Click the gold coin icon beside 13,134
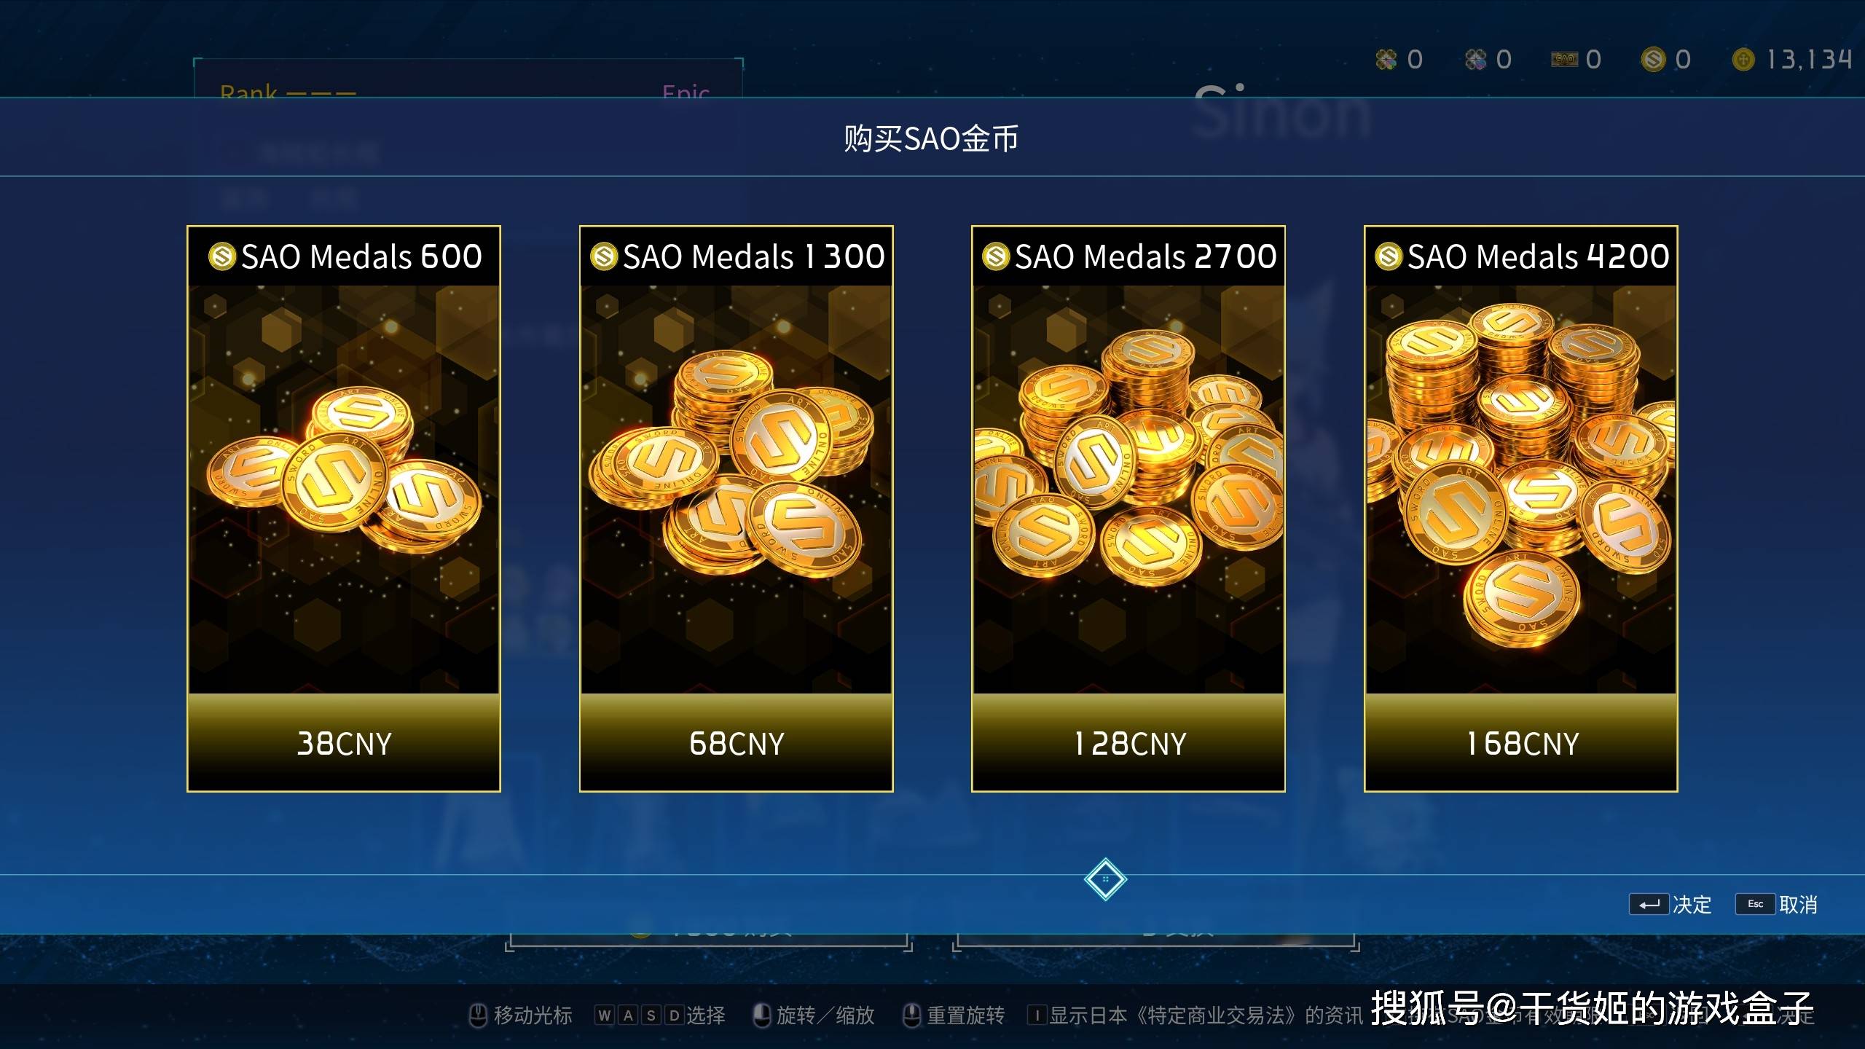Image resolution: width=1865 pixels, height=1049 pixels. [x=1743, y=59]
